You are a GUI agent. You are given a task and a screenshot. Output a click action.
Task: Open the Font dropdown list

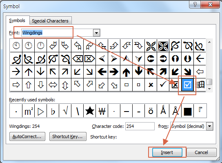click(x=96, y=33)
